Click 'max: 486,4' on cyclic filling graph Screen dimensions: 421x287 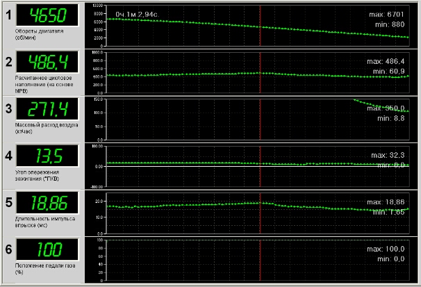click(x=386, y=61)
